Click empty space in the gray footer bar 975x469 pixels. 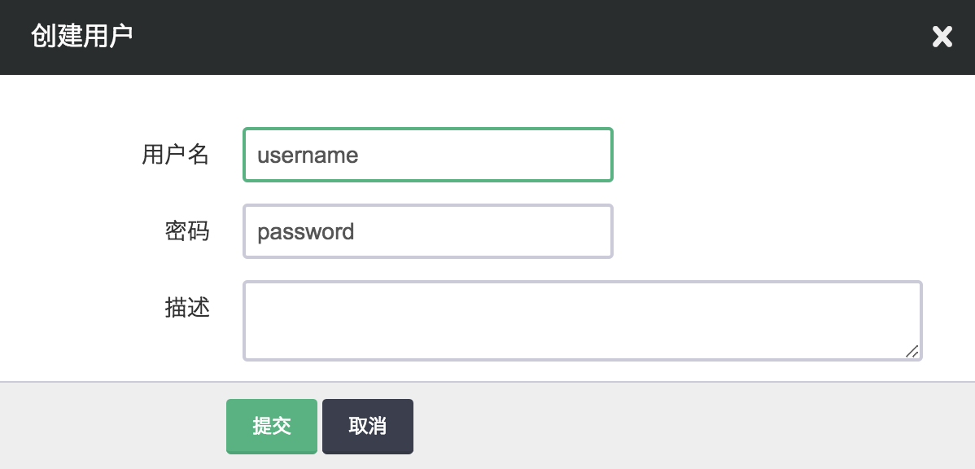coord(692,426)
